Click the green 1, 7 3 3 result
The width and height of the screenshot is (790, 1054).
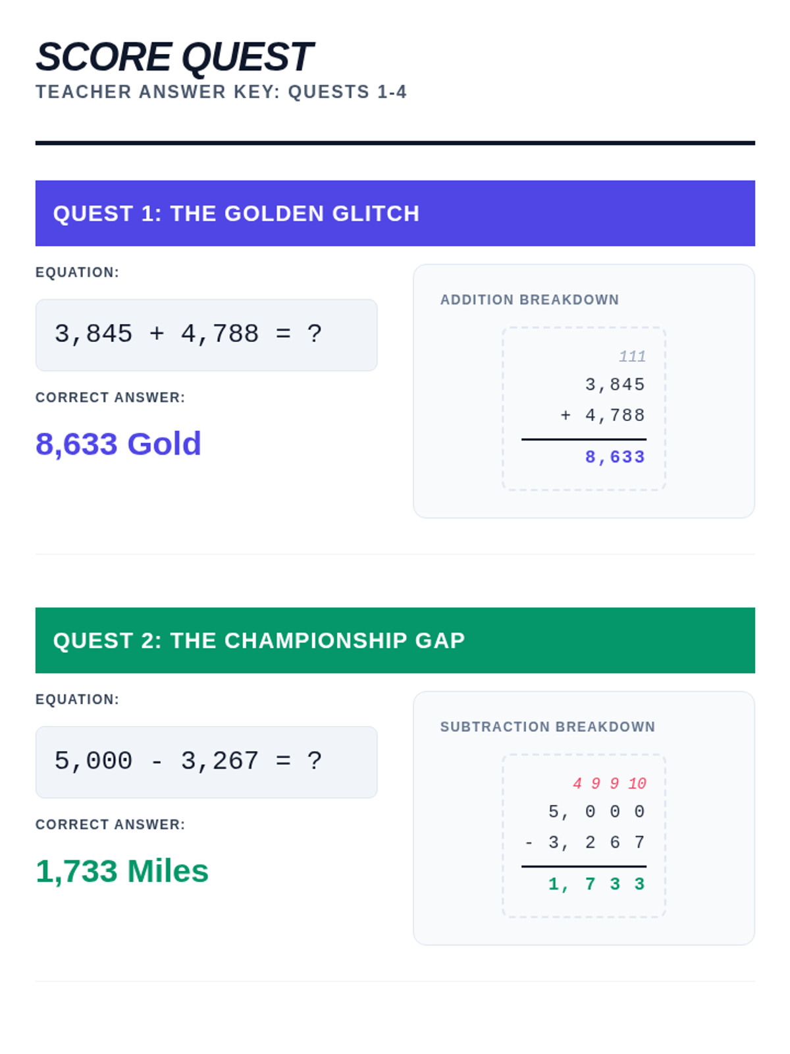point(596,883)
